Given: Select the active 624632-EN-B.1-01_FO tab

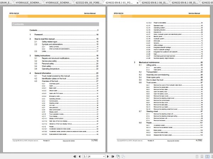Looking at the screenshot, I should 119,2.
